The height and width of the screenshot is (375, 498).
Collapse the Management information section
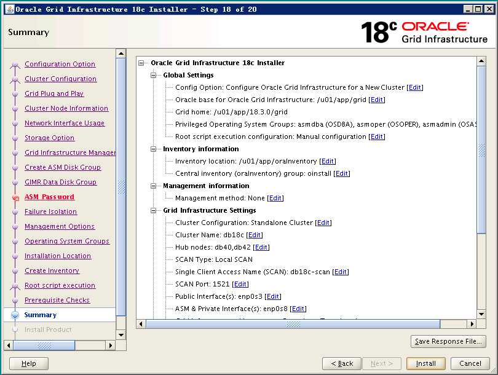coord(154,186)
